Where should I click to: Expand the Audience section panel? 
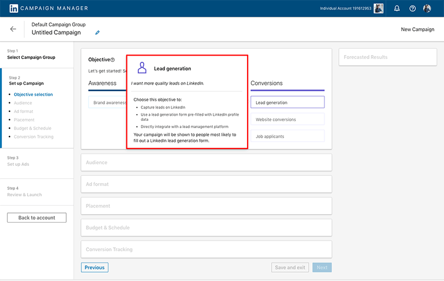click(x=207, y=162)
